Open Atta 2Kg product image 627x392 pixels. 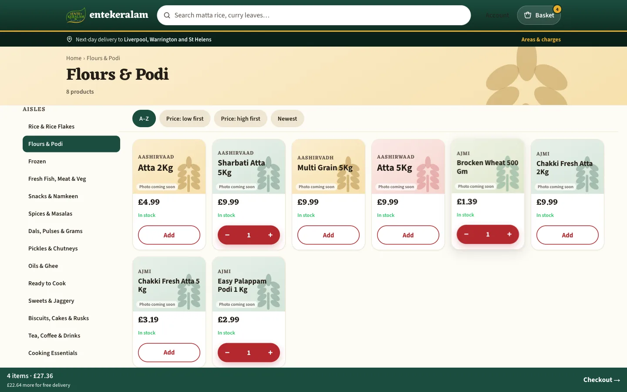tap(169, 167)
